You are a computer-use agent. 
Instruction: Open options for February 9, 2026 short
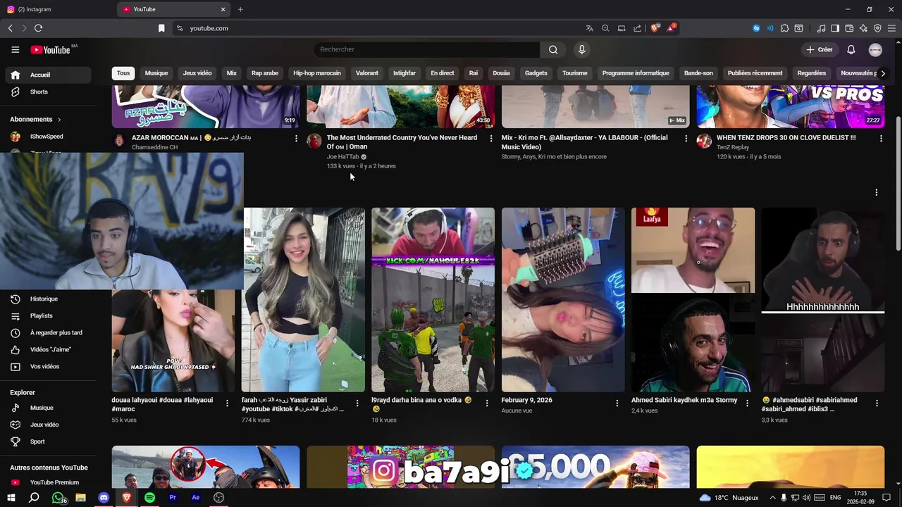click(x=617, y=403)
